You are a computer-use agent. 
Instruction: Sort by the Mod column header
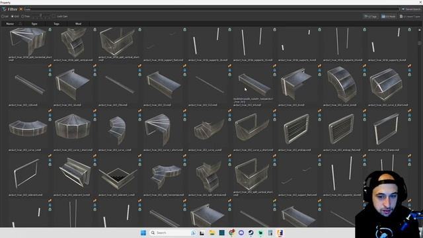[x=78, y=24]
